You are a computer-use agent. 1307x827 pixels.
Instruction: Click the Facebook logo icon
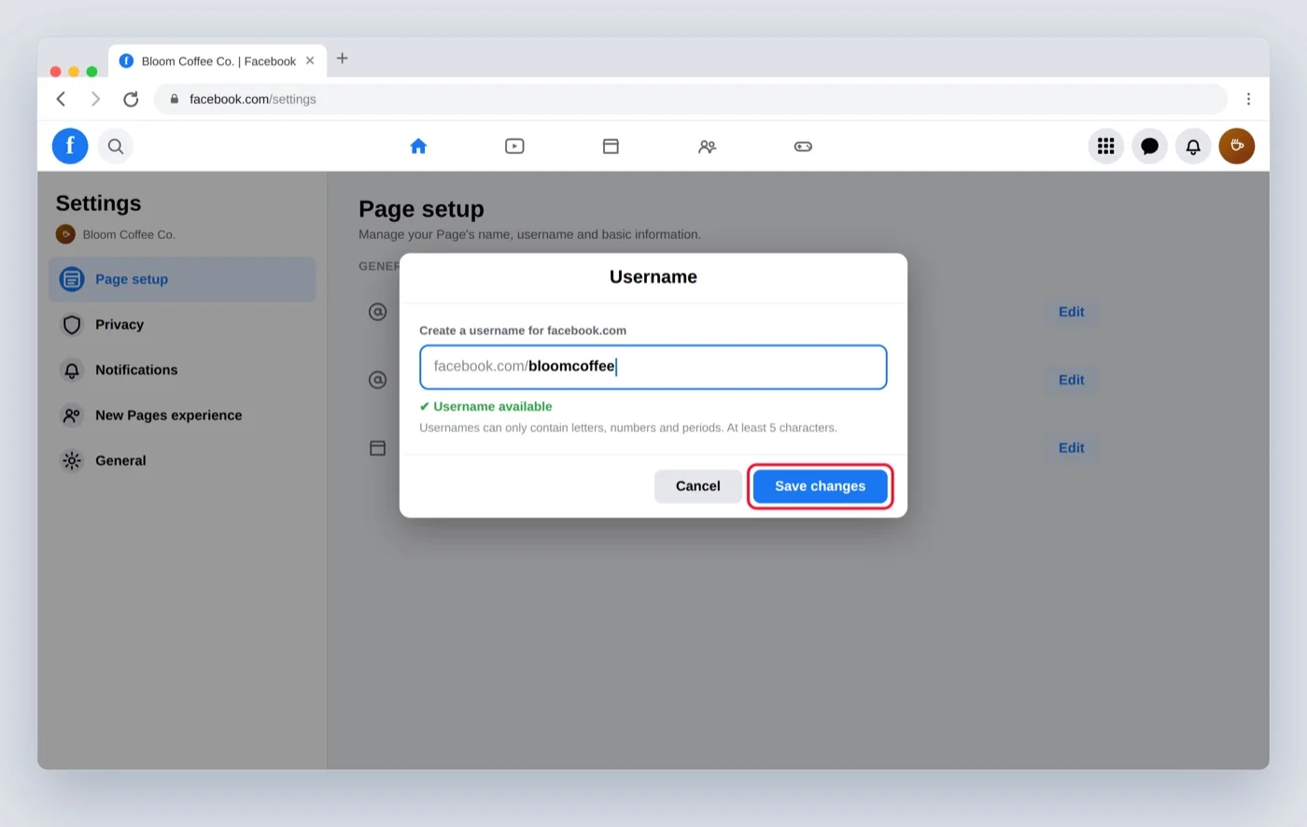point(70,146)
